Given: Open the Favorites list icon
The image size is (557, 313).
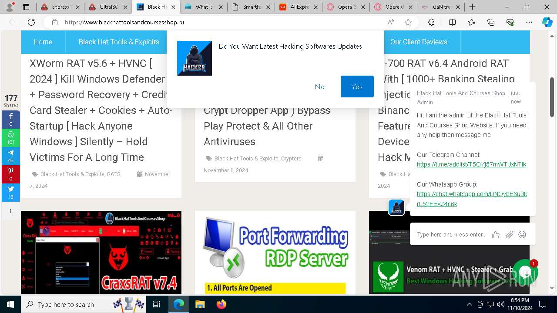Looking at the screenshot, I should 472,22.
